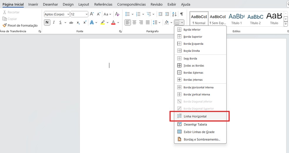Click Recortar (cut) scissors icon
This screenshot has width=289, height=153.
(x=5, y=12)
